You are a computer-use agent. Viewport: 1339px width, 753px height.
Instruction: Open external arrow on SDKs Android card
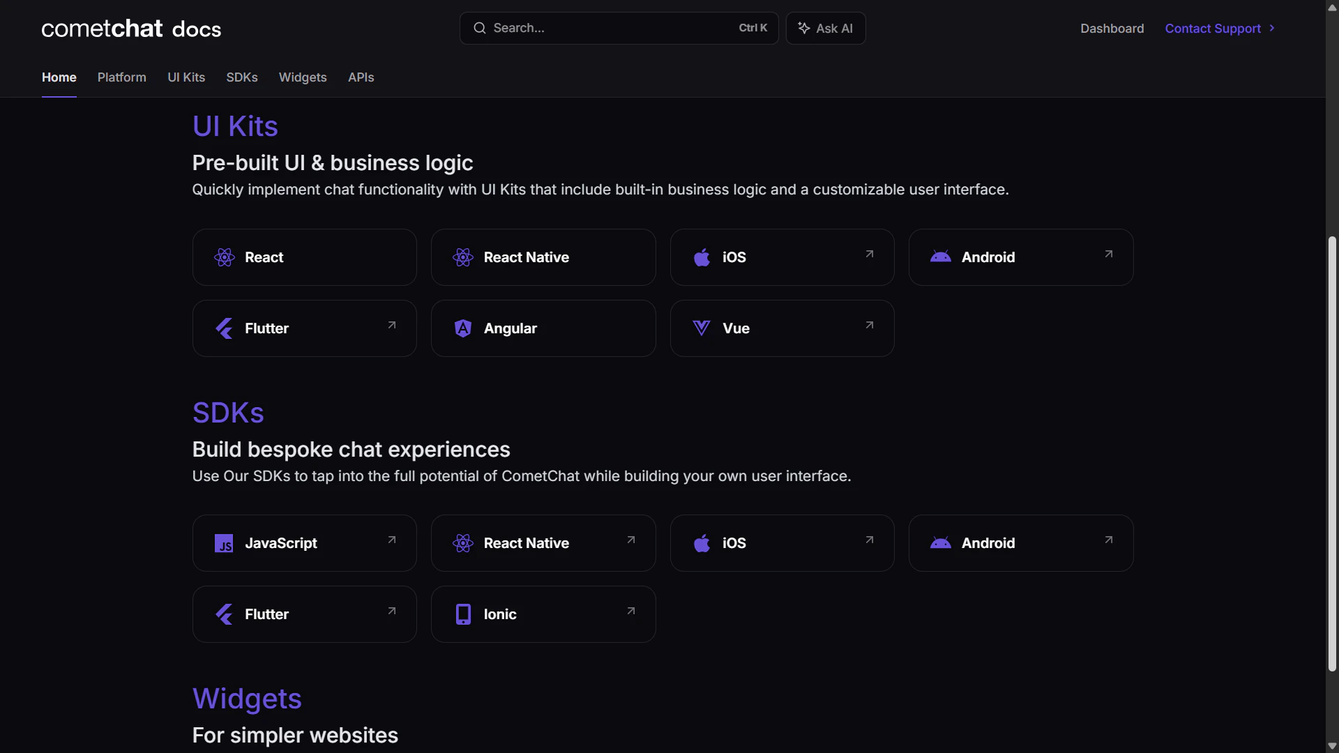pyautogui.click(x=1108, y=540)
